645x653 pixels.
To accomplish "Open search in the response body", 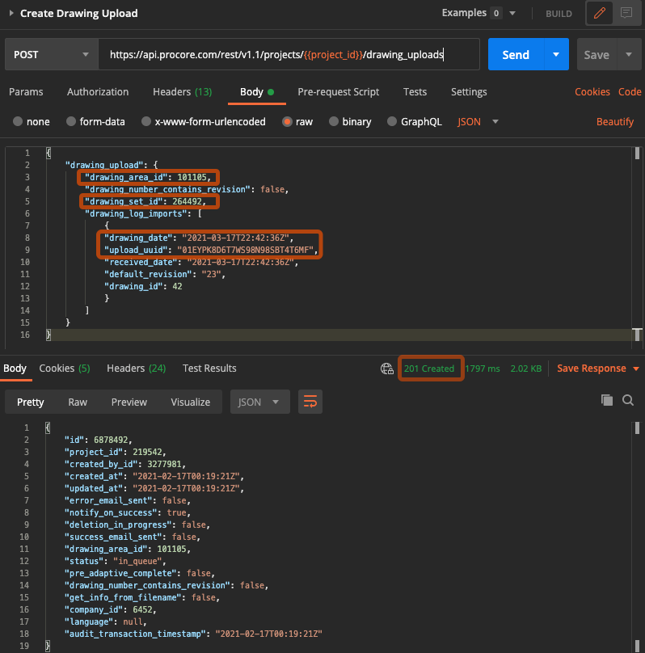I will (x=628, y=400).
